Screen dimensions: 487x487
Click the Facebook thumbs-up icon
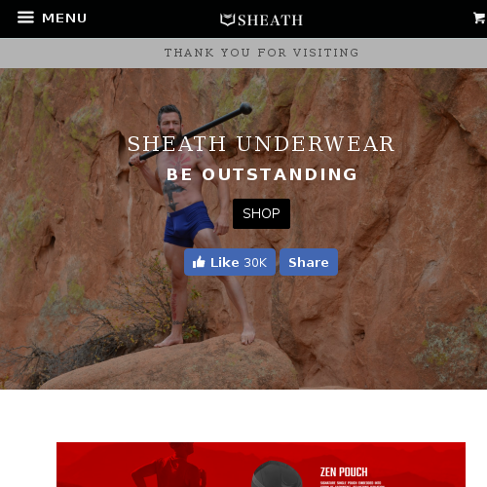point(199,262)
